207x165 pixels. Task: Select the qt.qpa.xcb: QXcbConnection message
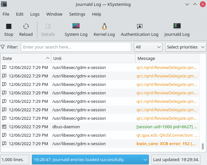click(167, 135)
